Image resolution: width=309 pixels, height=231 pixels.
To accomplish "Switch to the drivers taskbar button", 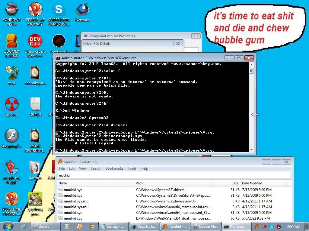I will [45, 226].
